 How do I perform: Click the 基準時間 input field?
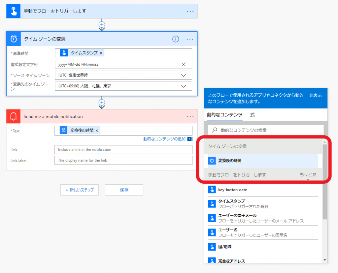[x=123, y=53]
